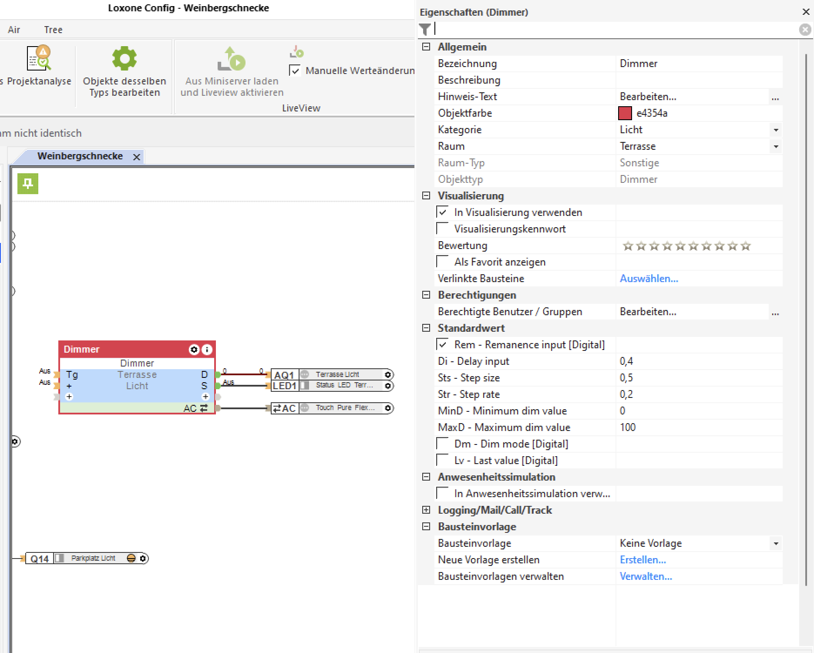Collapse the Anwesenheitssimulation section

[426, 477]
